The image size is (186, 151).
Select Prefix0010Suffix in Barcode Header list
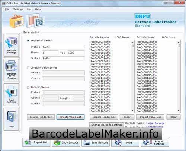(x=100, y=67)
